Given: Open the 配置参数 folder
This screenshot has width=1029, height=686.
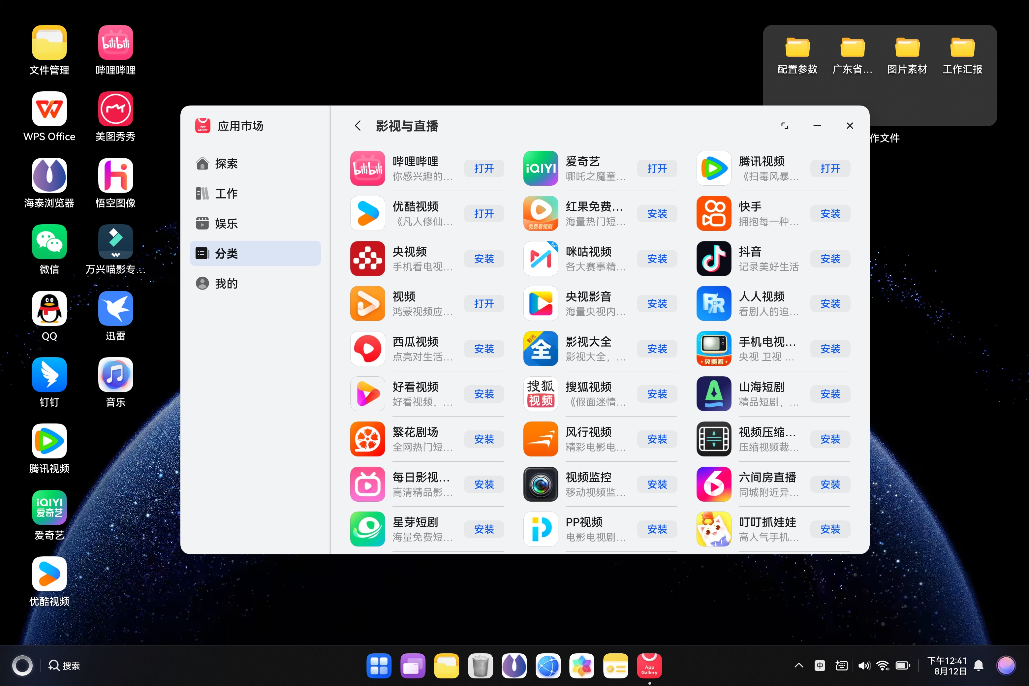Looking at the screenshot, I should [797, 55].
